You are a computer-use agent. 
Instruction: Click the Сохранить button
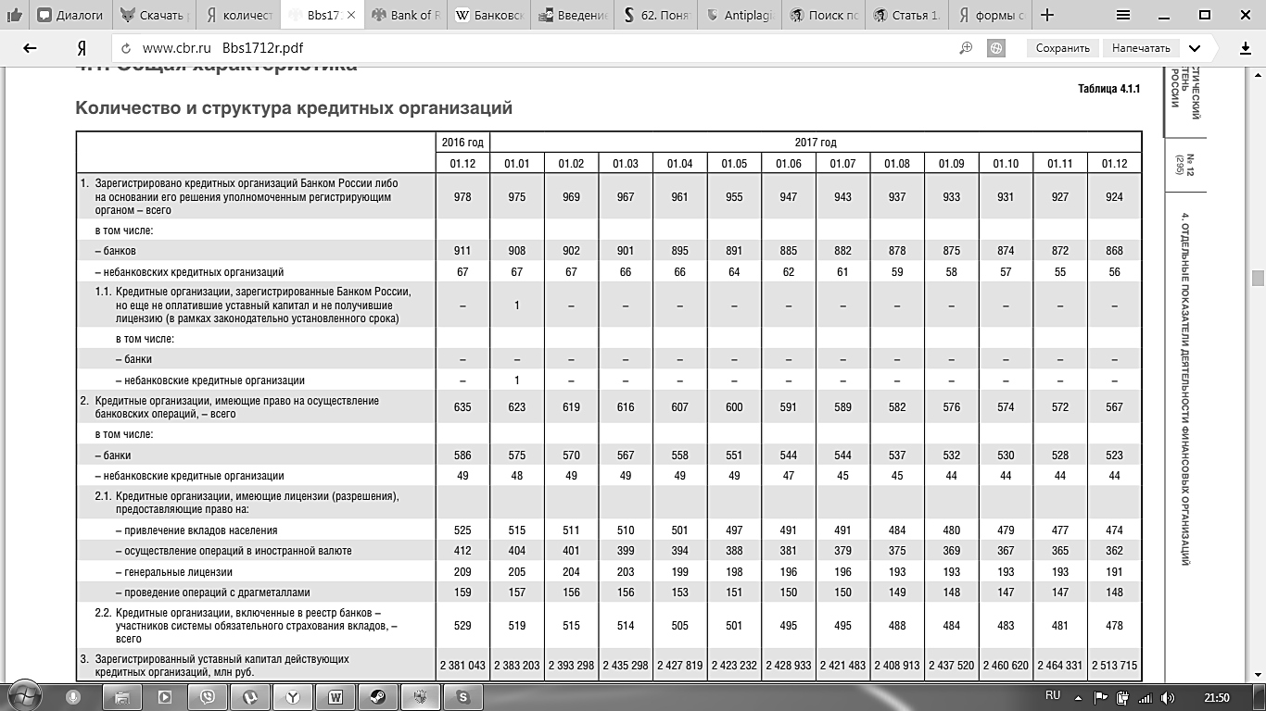coord(1062,48)
